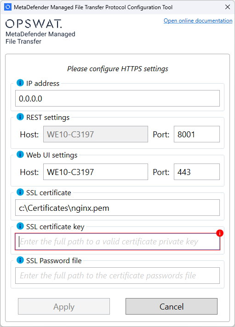Click the REST settings info icon

tap(20, 117)
